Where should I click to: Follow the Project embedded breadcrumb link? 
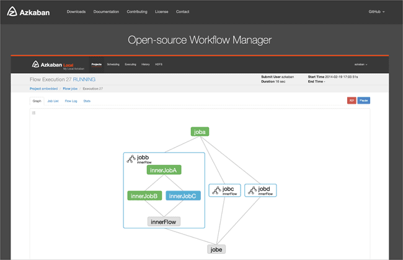click(x=43, y=89)
